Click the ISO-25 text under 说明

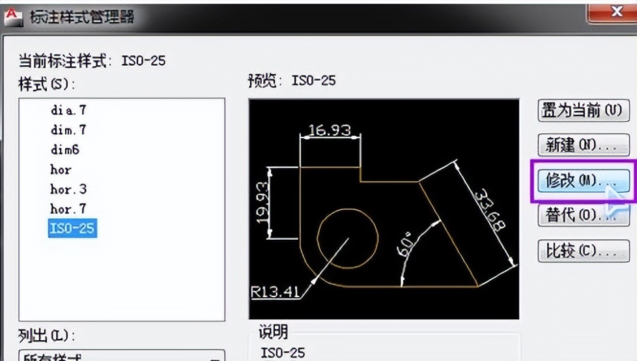tap(283, 353)
